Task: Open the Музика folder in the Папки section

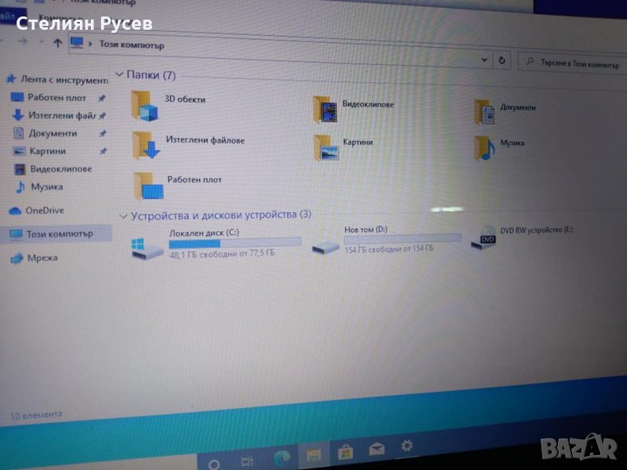Action: (485, 146)
